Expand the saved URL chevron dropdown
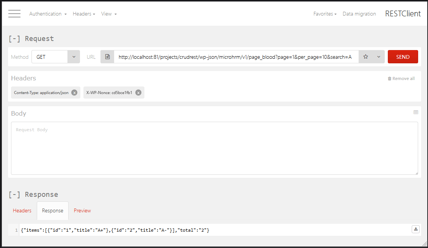Viewport: 428px width, 248px height. pos(378,57)
